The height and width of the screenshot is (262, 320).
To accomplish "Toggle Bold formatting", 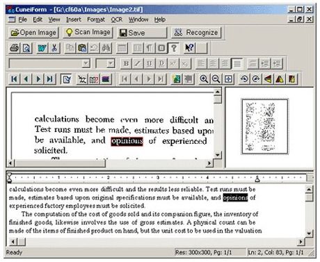I will (126, 63).
